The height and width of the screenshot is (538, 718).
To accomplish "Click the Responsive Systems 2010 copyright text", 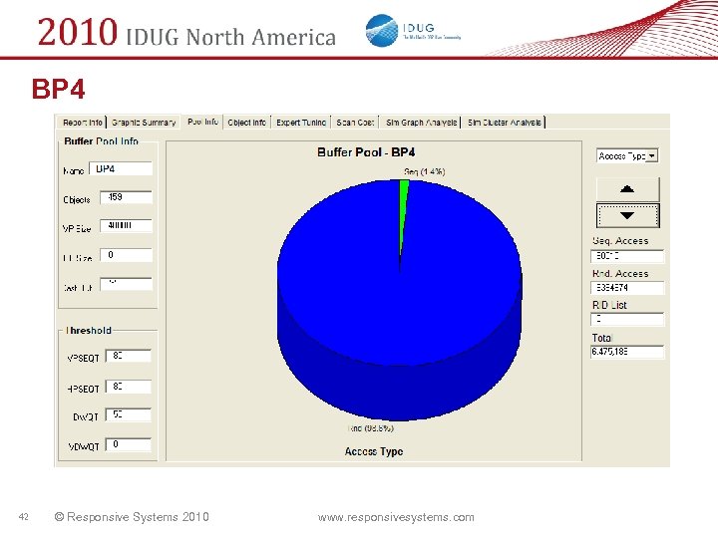I will tap(132, 517).
